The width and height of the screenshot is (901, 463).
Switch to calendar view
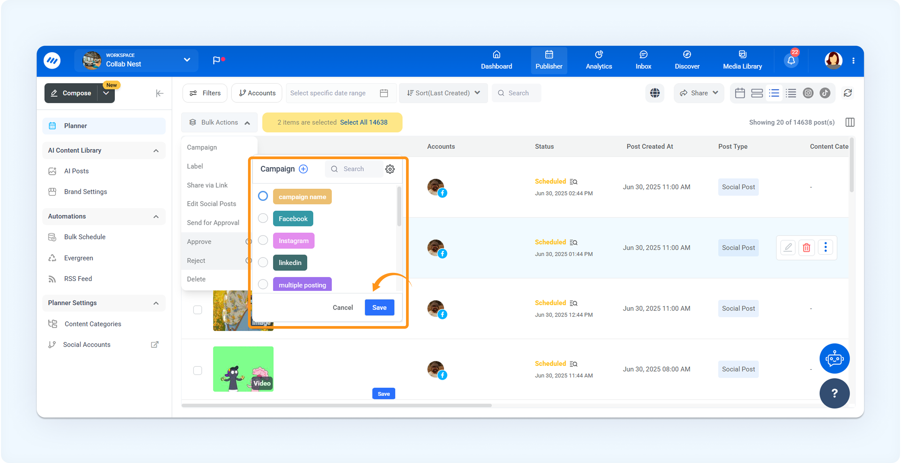click(740, 93)
